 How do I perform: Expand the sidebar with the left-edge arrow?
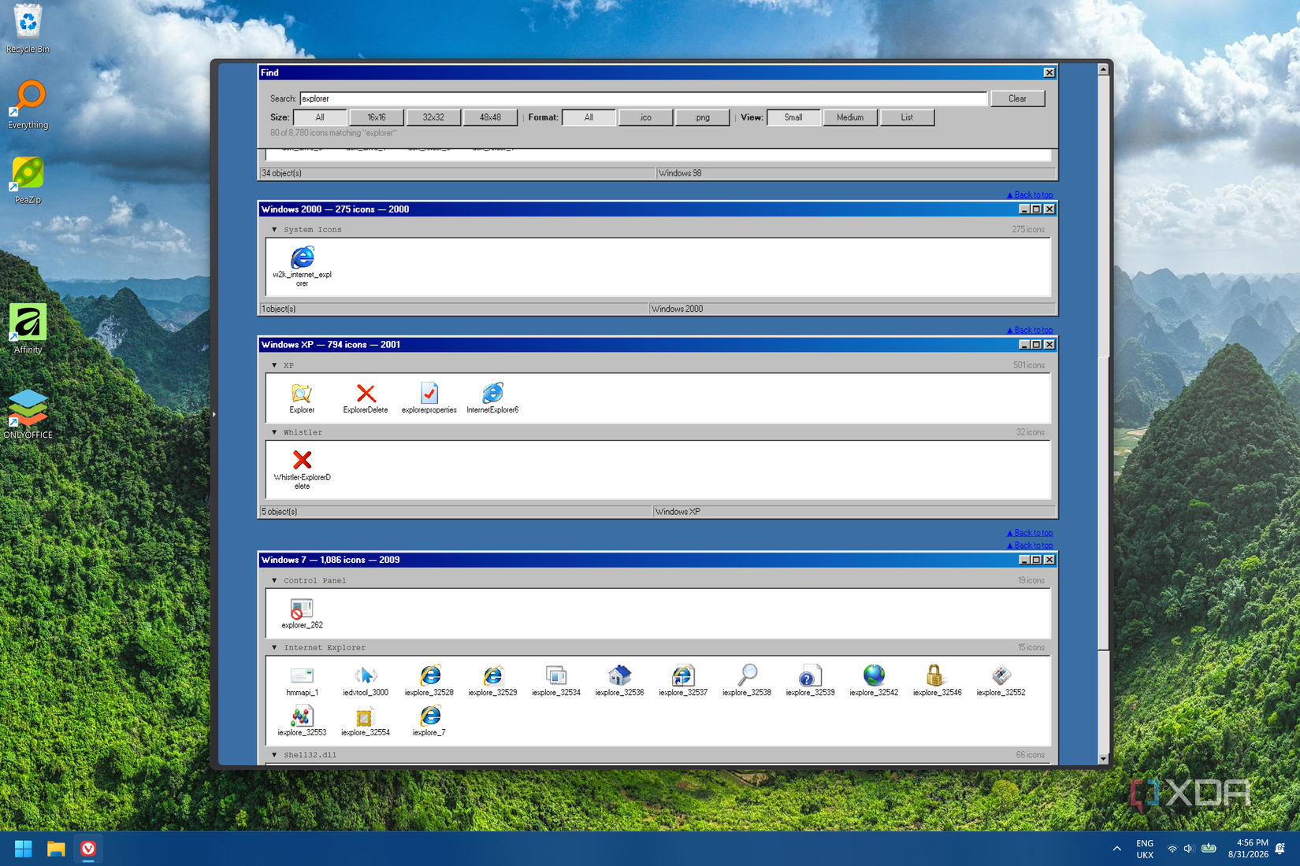point(214,414)
